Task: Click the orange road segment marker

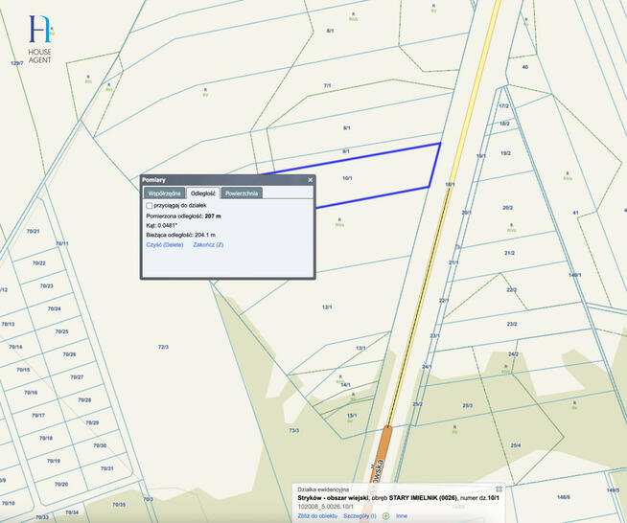Action: pyautogui.click(x=386, y=448)
